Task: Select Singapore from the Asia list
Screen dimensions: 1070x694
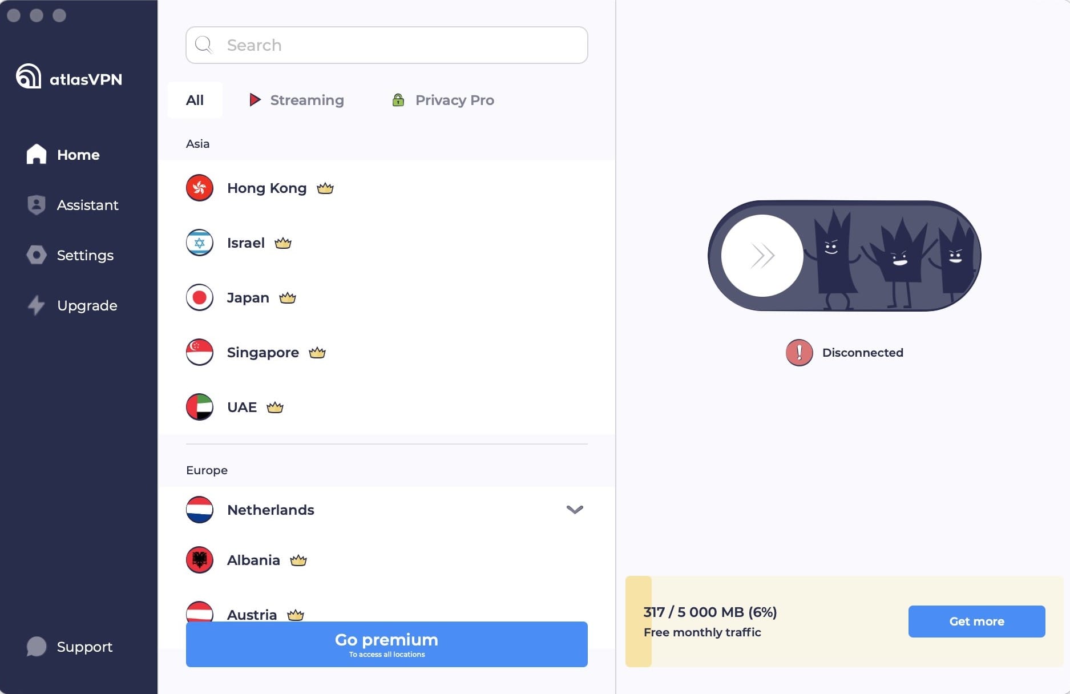Action: [387, 352]
